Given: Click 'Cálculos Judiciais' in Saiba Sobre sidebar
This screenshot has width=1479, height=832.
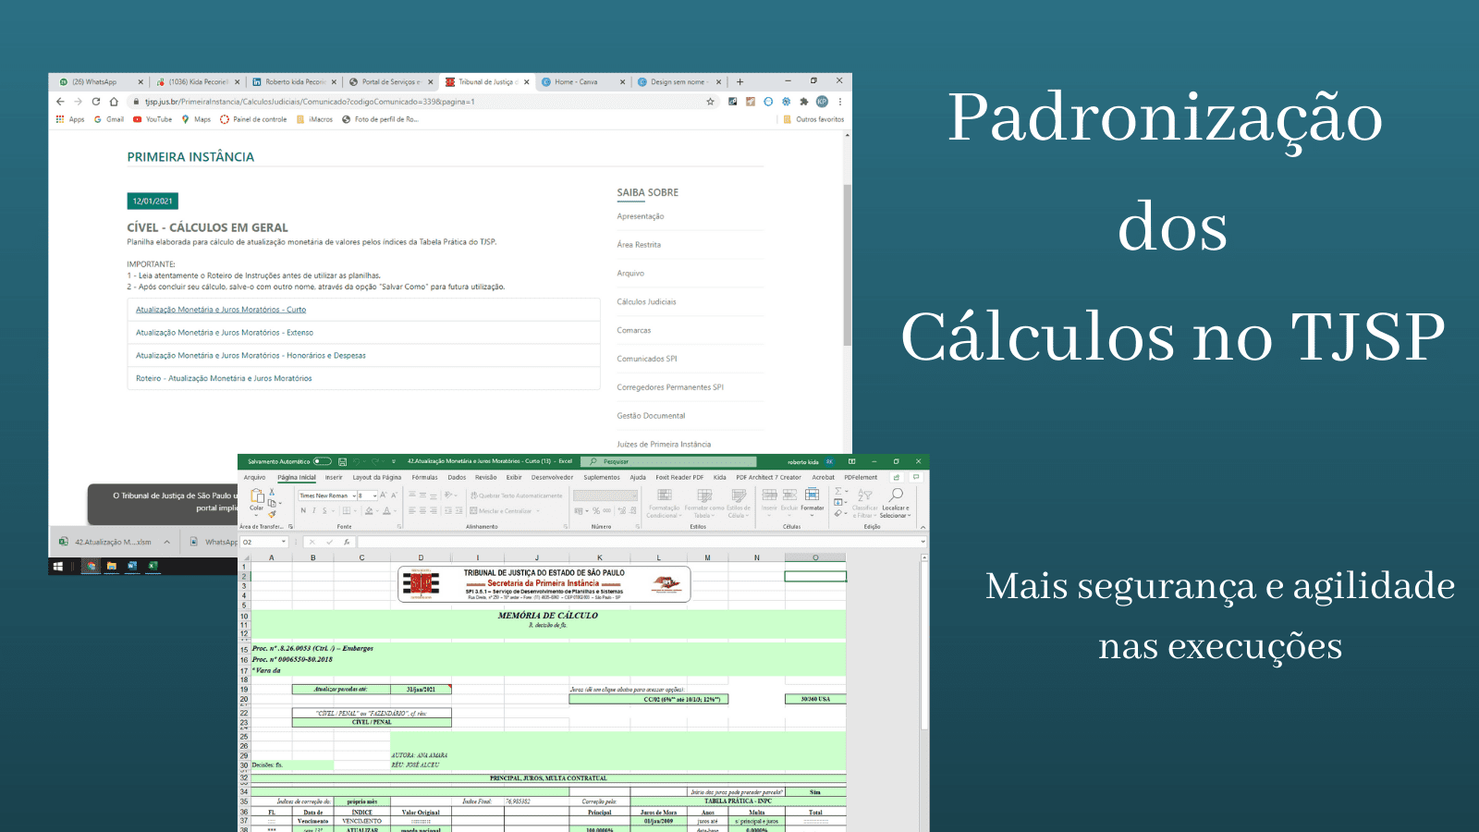Looking at the screenshot, I should coord(646,301).
